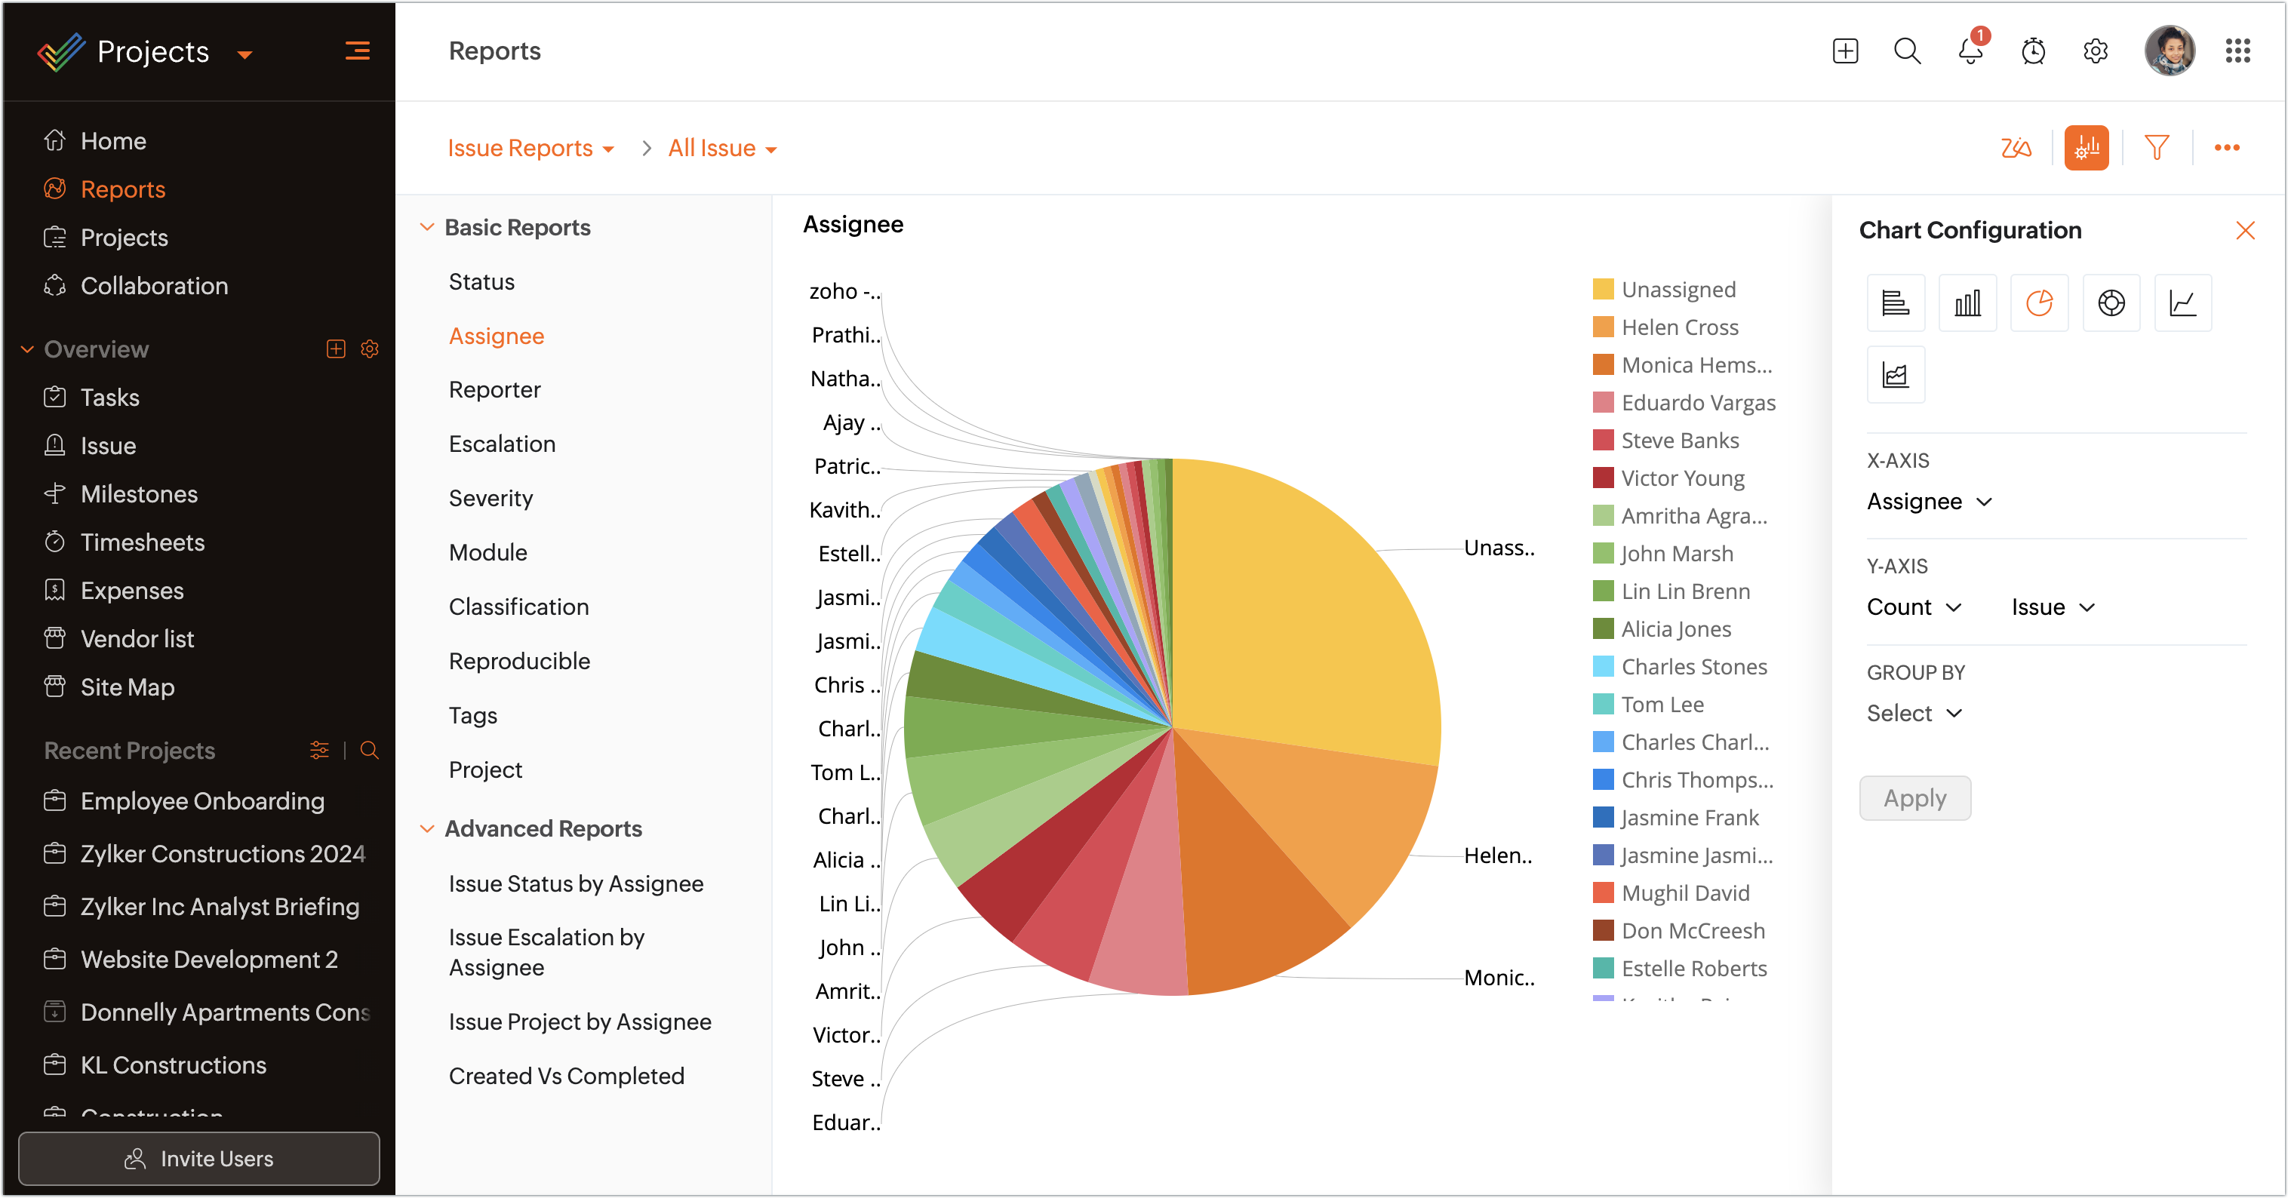Collapse the Basic Reports section
Screen dimensions: 2288x1198
point(426,227)
